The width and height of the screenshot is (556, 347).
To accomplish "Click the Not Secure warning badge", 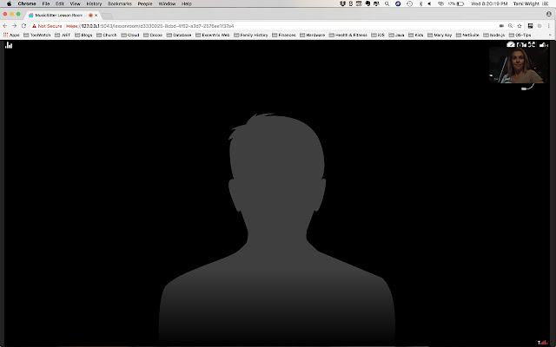I will click(47, 26).
